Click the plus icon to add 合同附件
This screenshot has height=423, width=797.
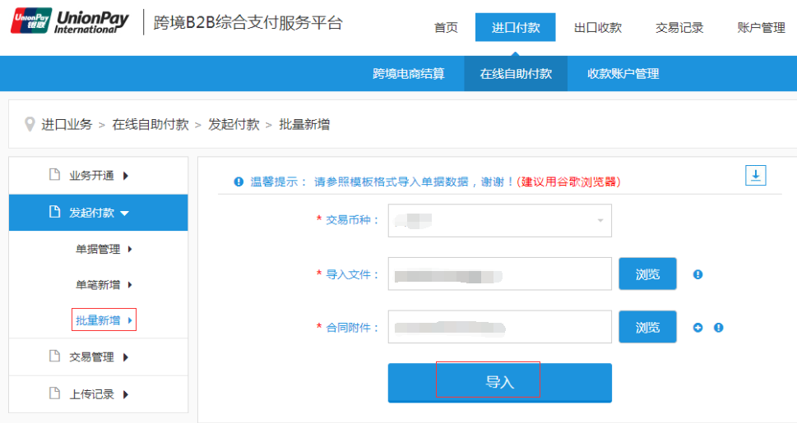[x=698, y=327]
